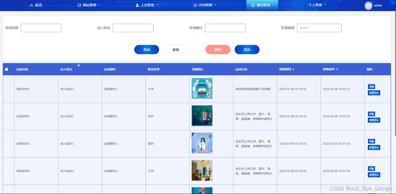Click the 高中 stage cell
The height and width of the screenshot is (194, 396).
click(151, 144)
